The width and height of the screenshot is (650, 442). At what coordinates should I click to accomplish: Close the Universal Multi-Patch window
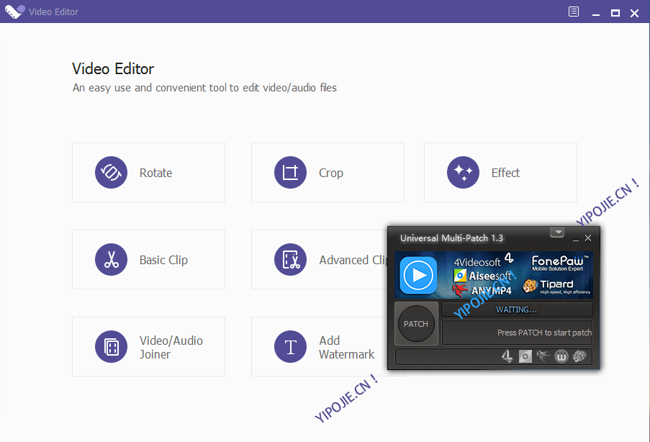coord(588,238)
